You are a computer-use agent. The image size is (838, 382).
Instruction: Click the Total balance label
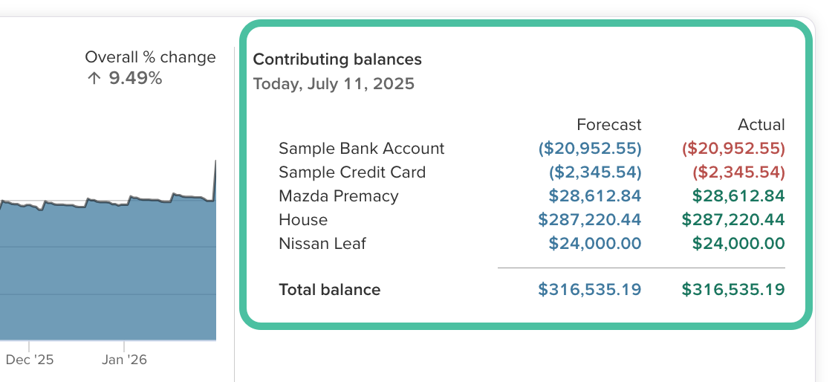[x=329, y=290]
